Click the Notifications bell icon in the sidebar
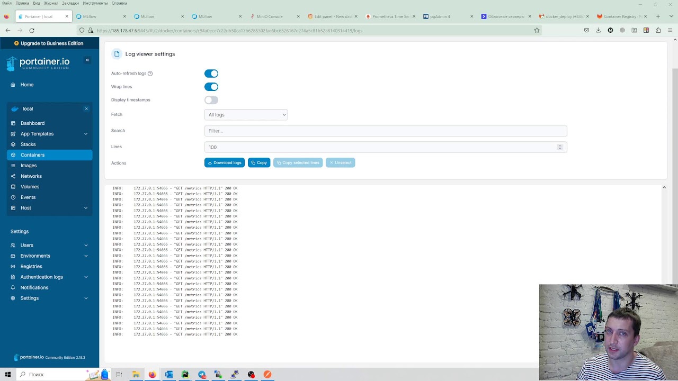The width and height of the screenshot is (678, 381). (13, 288)
